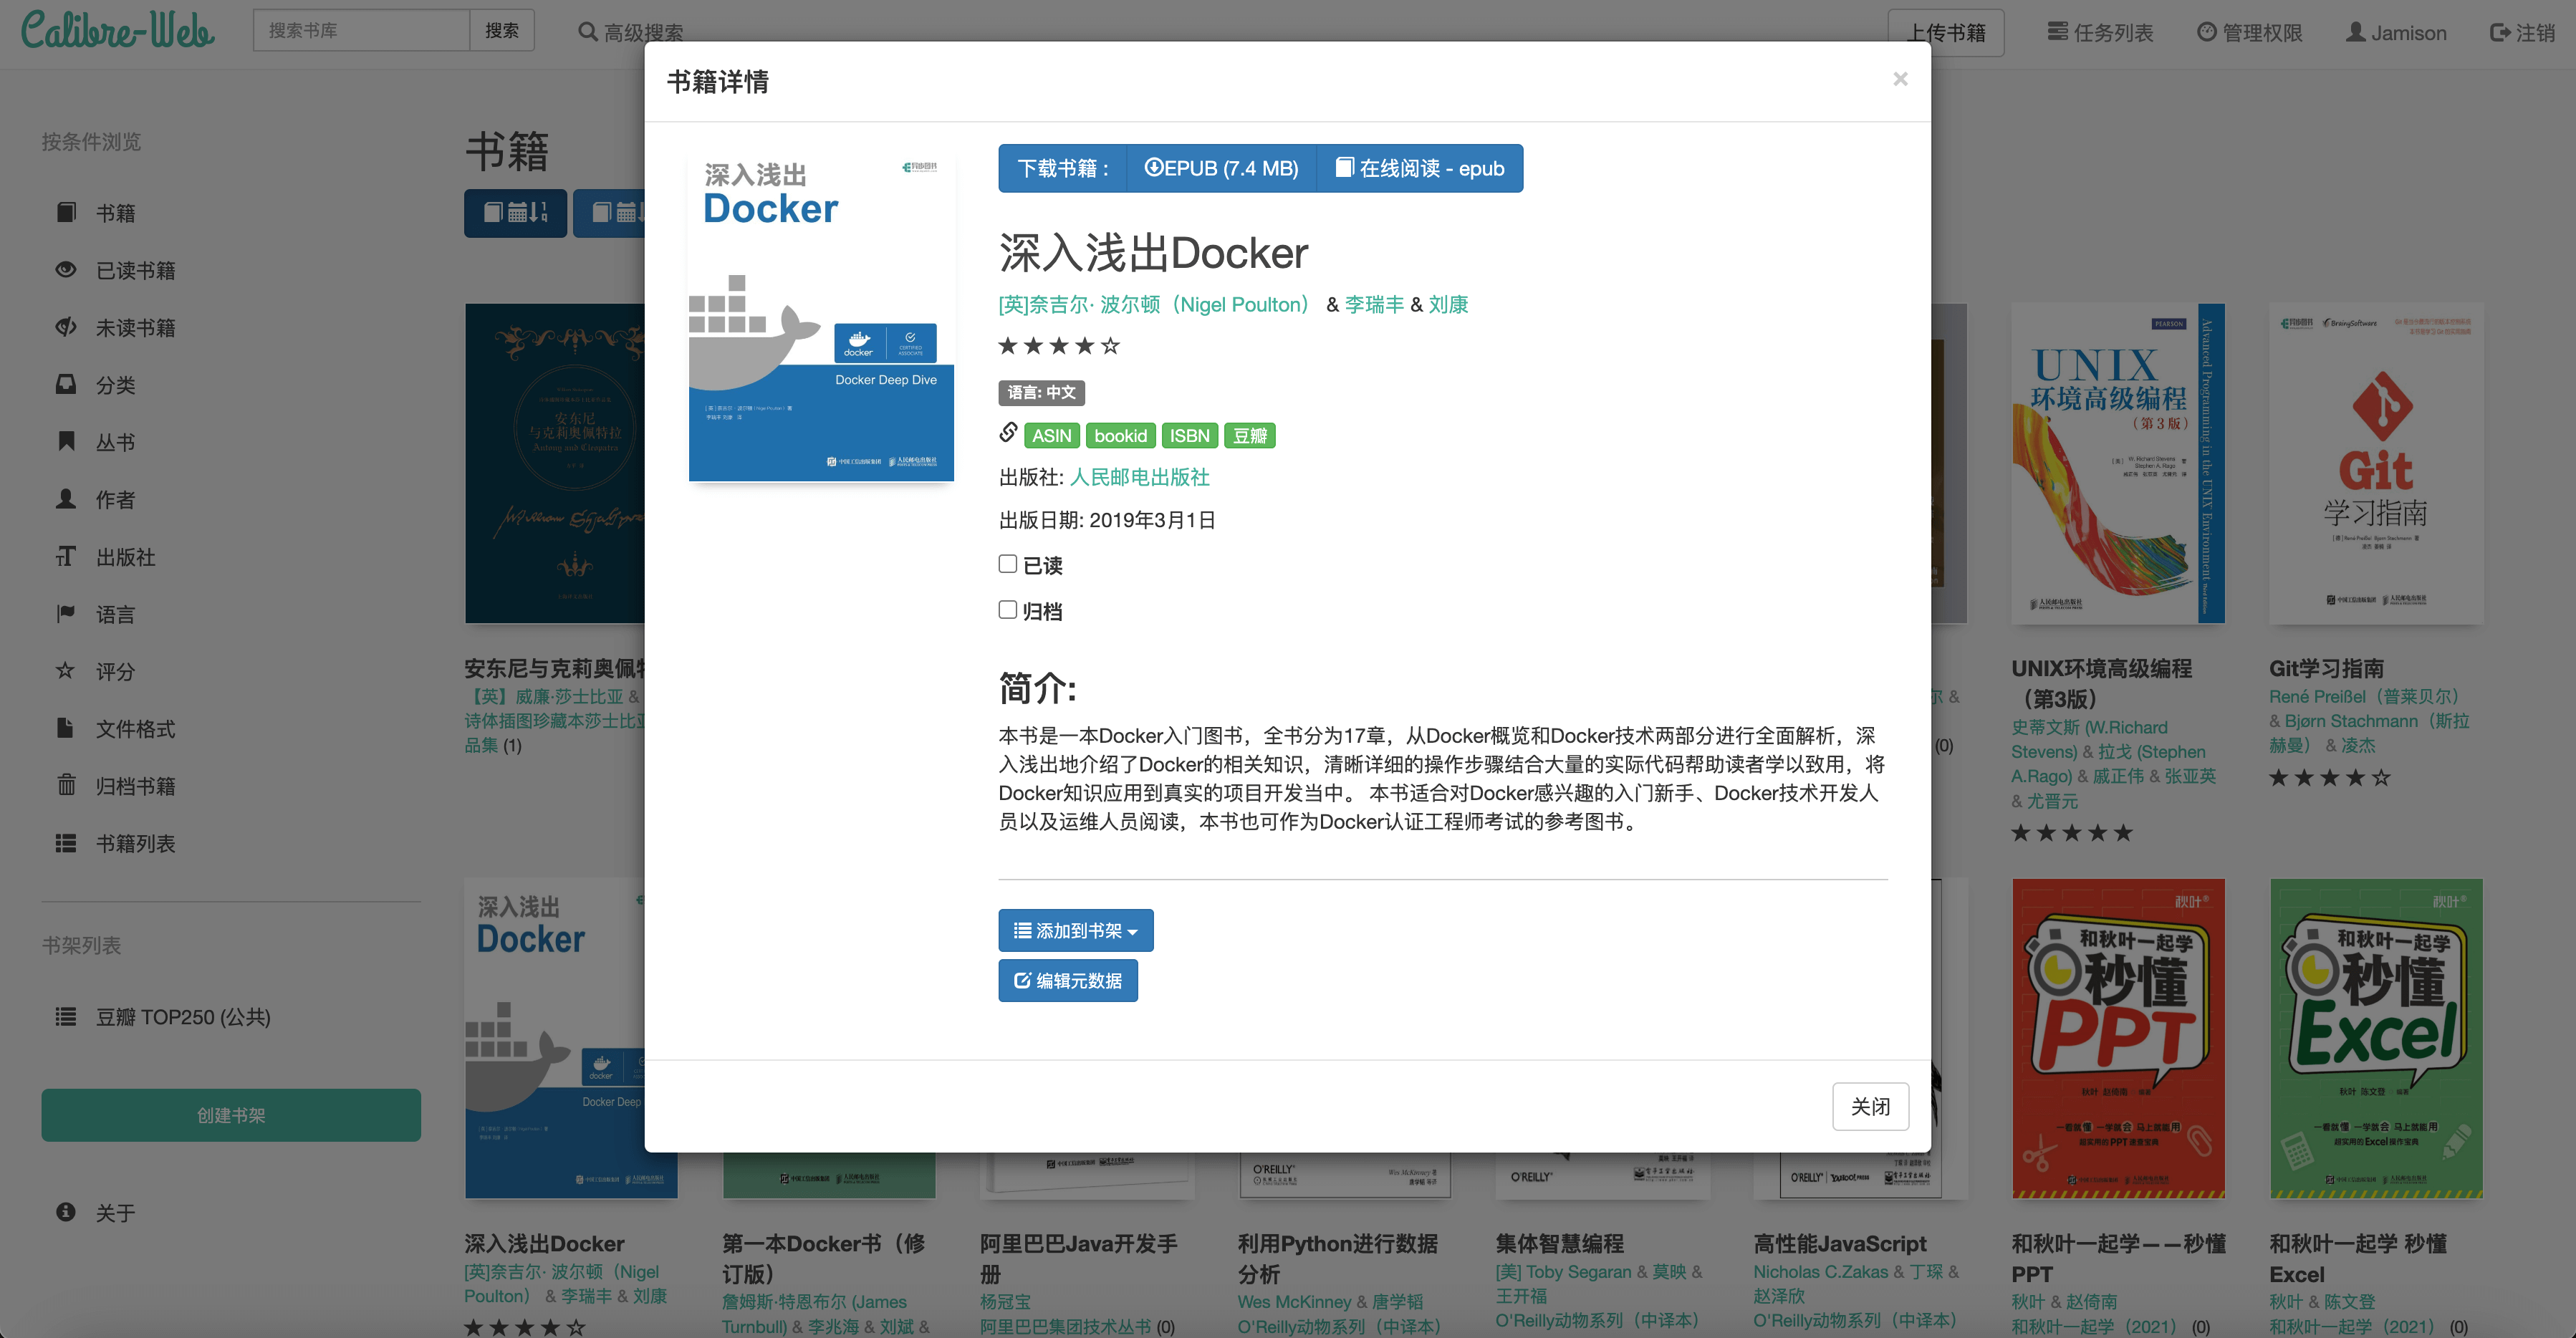Select 未读书籍 sidebar item
2576x1338 pixels.
click(x=135, y=328)
